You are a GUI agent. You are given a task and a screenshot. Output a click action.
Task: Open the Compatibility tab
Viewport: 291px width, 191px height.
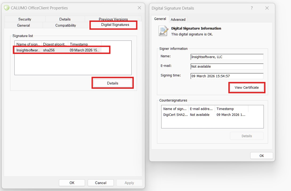point(66,25)
